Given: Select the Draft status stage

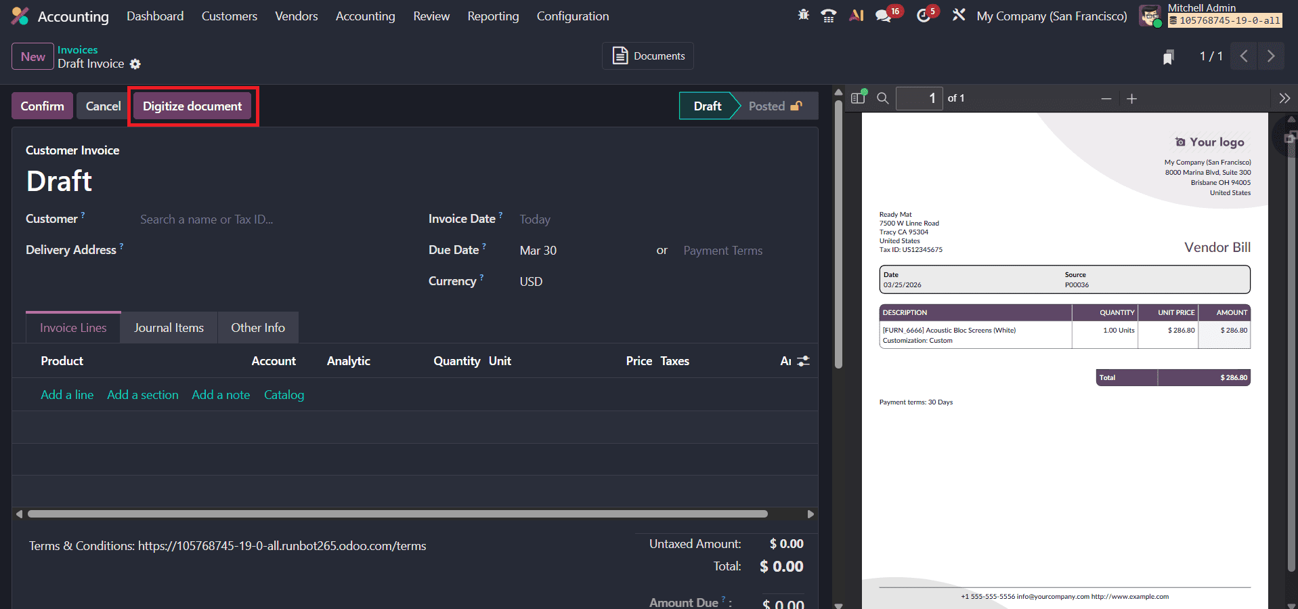Looking at the screenshot, I should click(x=708, y=106).
